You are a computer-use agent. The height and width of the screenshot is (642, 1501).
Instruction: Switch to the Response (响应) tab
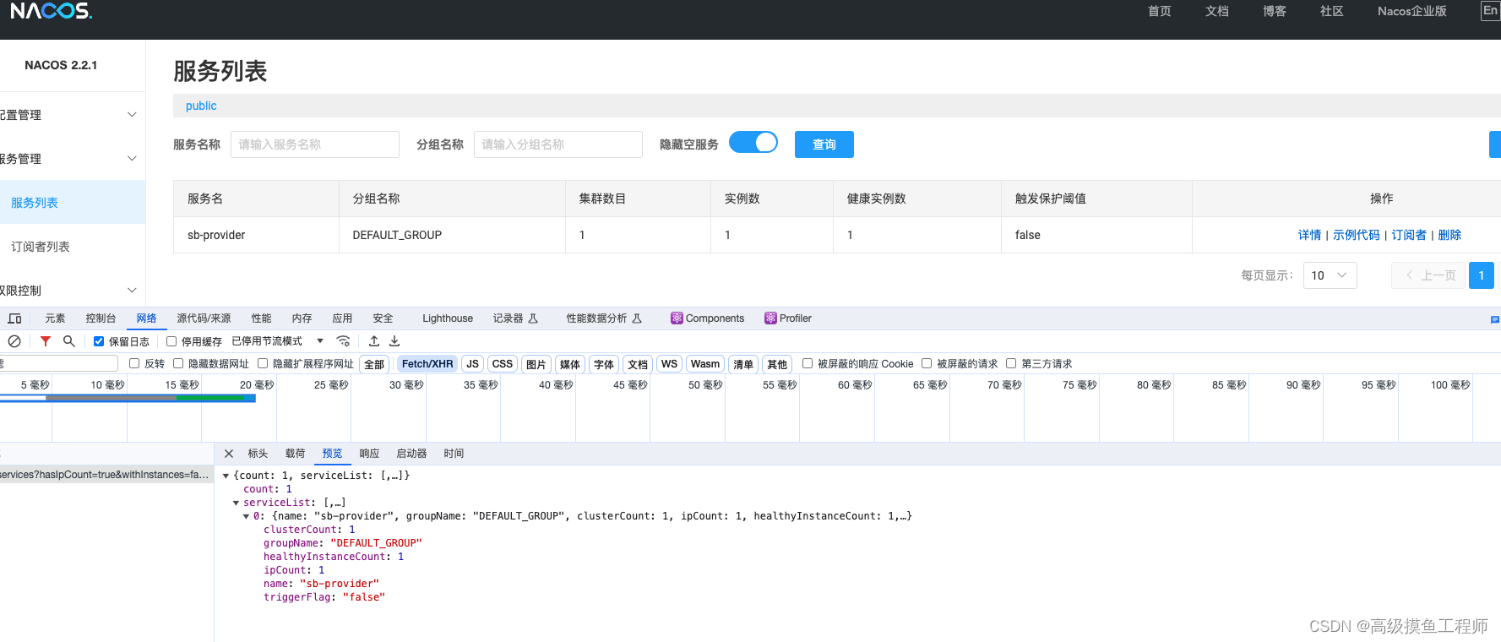[369, 454]
